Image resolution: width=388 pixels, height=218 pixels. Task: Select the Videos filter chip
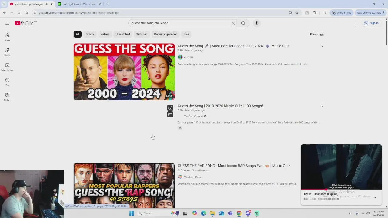point(105,34)
